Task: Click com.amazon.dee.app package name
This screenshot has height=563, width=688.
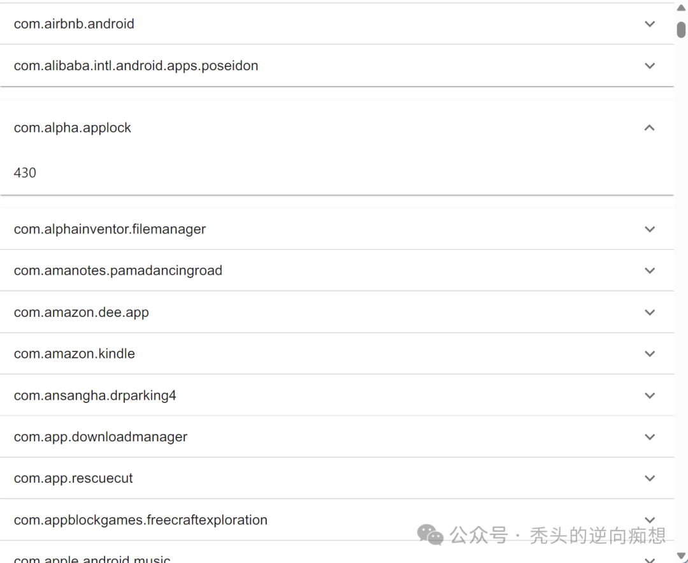Action: tap(81, 312)
